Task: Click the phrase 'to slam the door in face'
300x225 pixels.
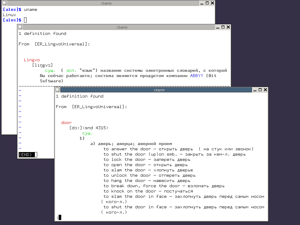Action: click(135, 197)
